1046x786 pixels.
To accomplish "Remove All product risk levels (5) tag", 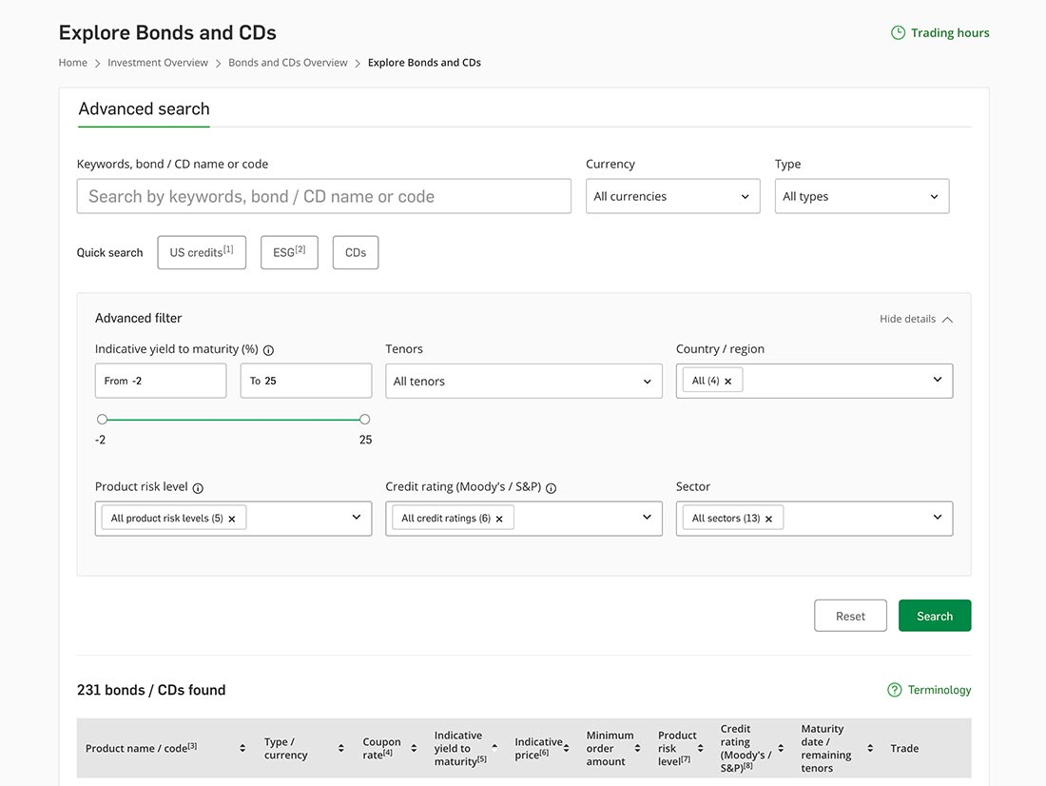I will (x=231, y=519).
